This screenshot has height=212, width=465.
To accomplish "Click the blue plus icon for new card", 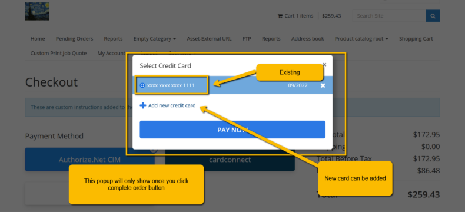I will tap(142, 105).
